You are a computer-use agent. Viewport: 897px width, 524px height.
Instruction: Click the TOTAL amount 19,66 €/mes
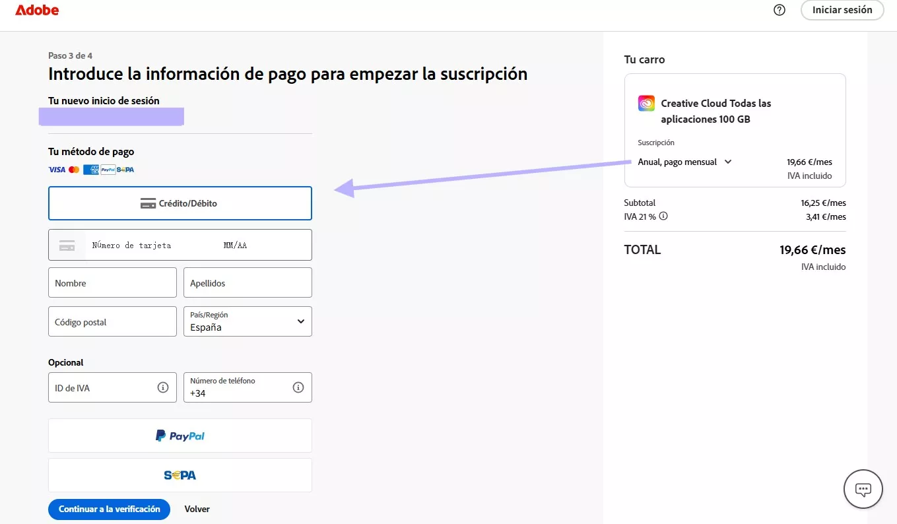tap(813, 249)
